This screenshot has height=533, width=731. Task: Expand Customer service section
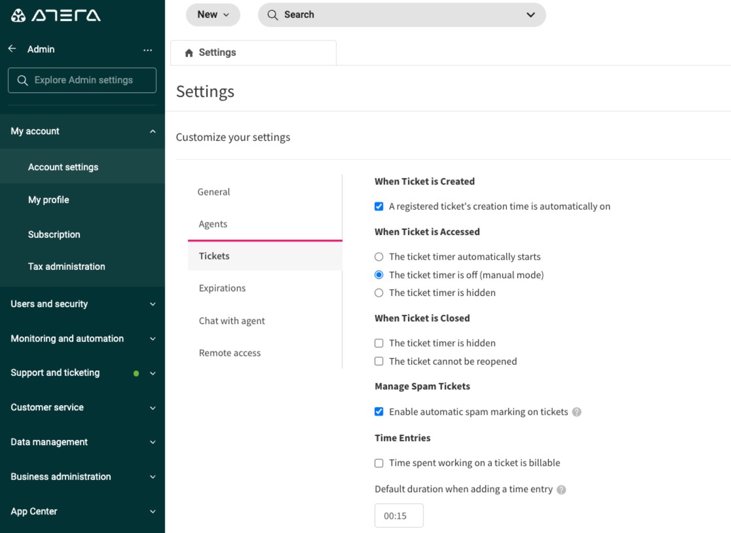tap(82, 408)
